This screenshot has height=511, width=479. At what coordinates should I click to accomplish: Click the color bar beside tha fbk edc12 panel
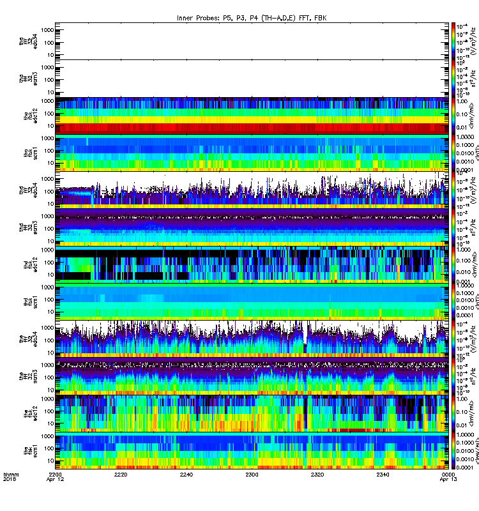[x=453, y=116]
